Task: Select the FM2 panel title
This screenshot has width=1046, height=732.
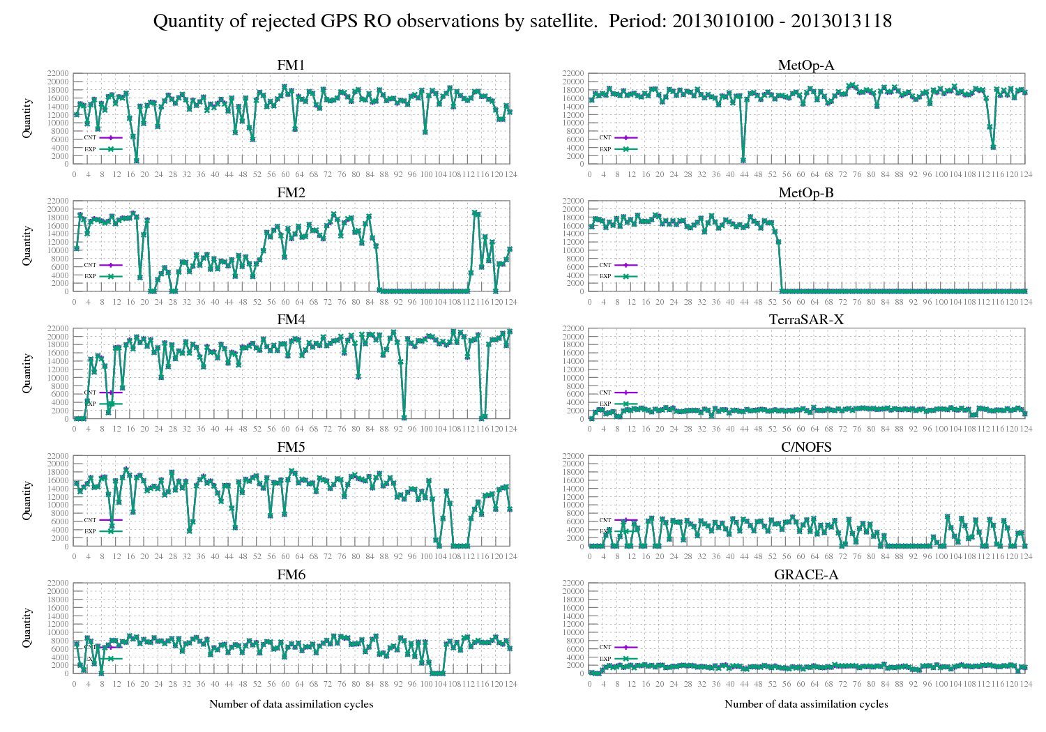Action: (291, 192)
